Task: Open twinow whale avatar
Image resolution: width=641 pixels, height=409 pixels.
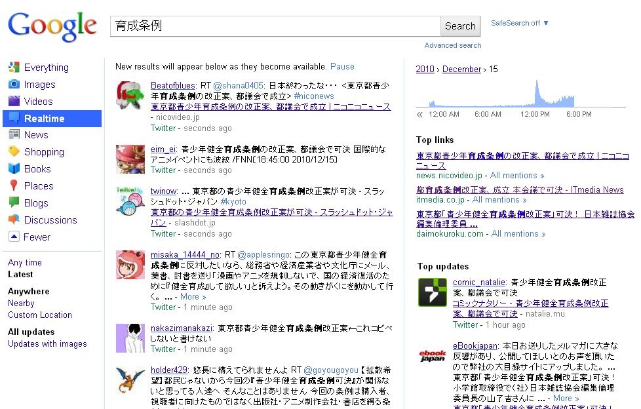Action: pyautogui.click(x=130, y=201)
